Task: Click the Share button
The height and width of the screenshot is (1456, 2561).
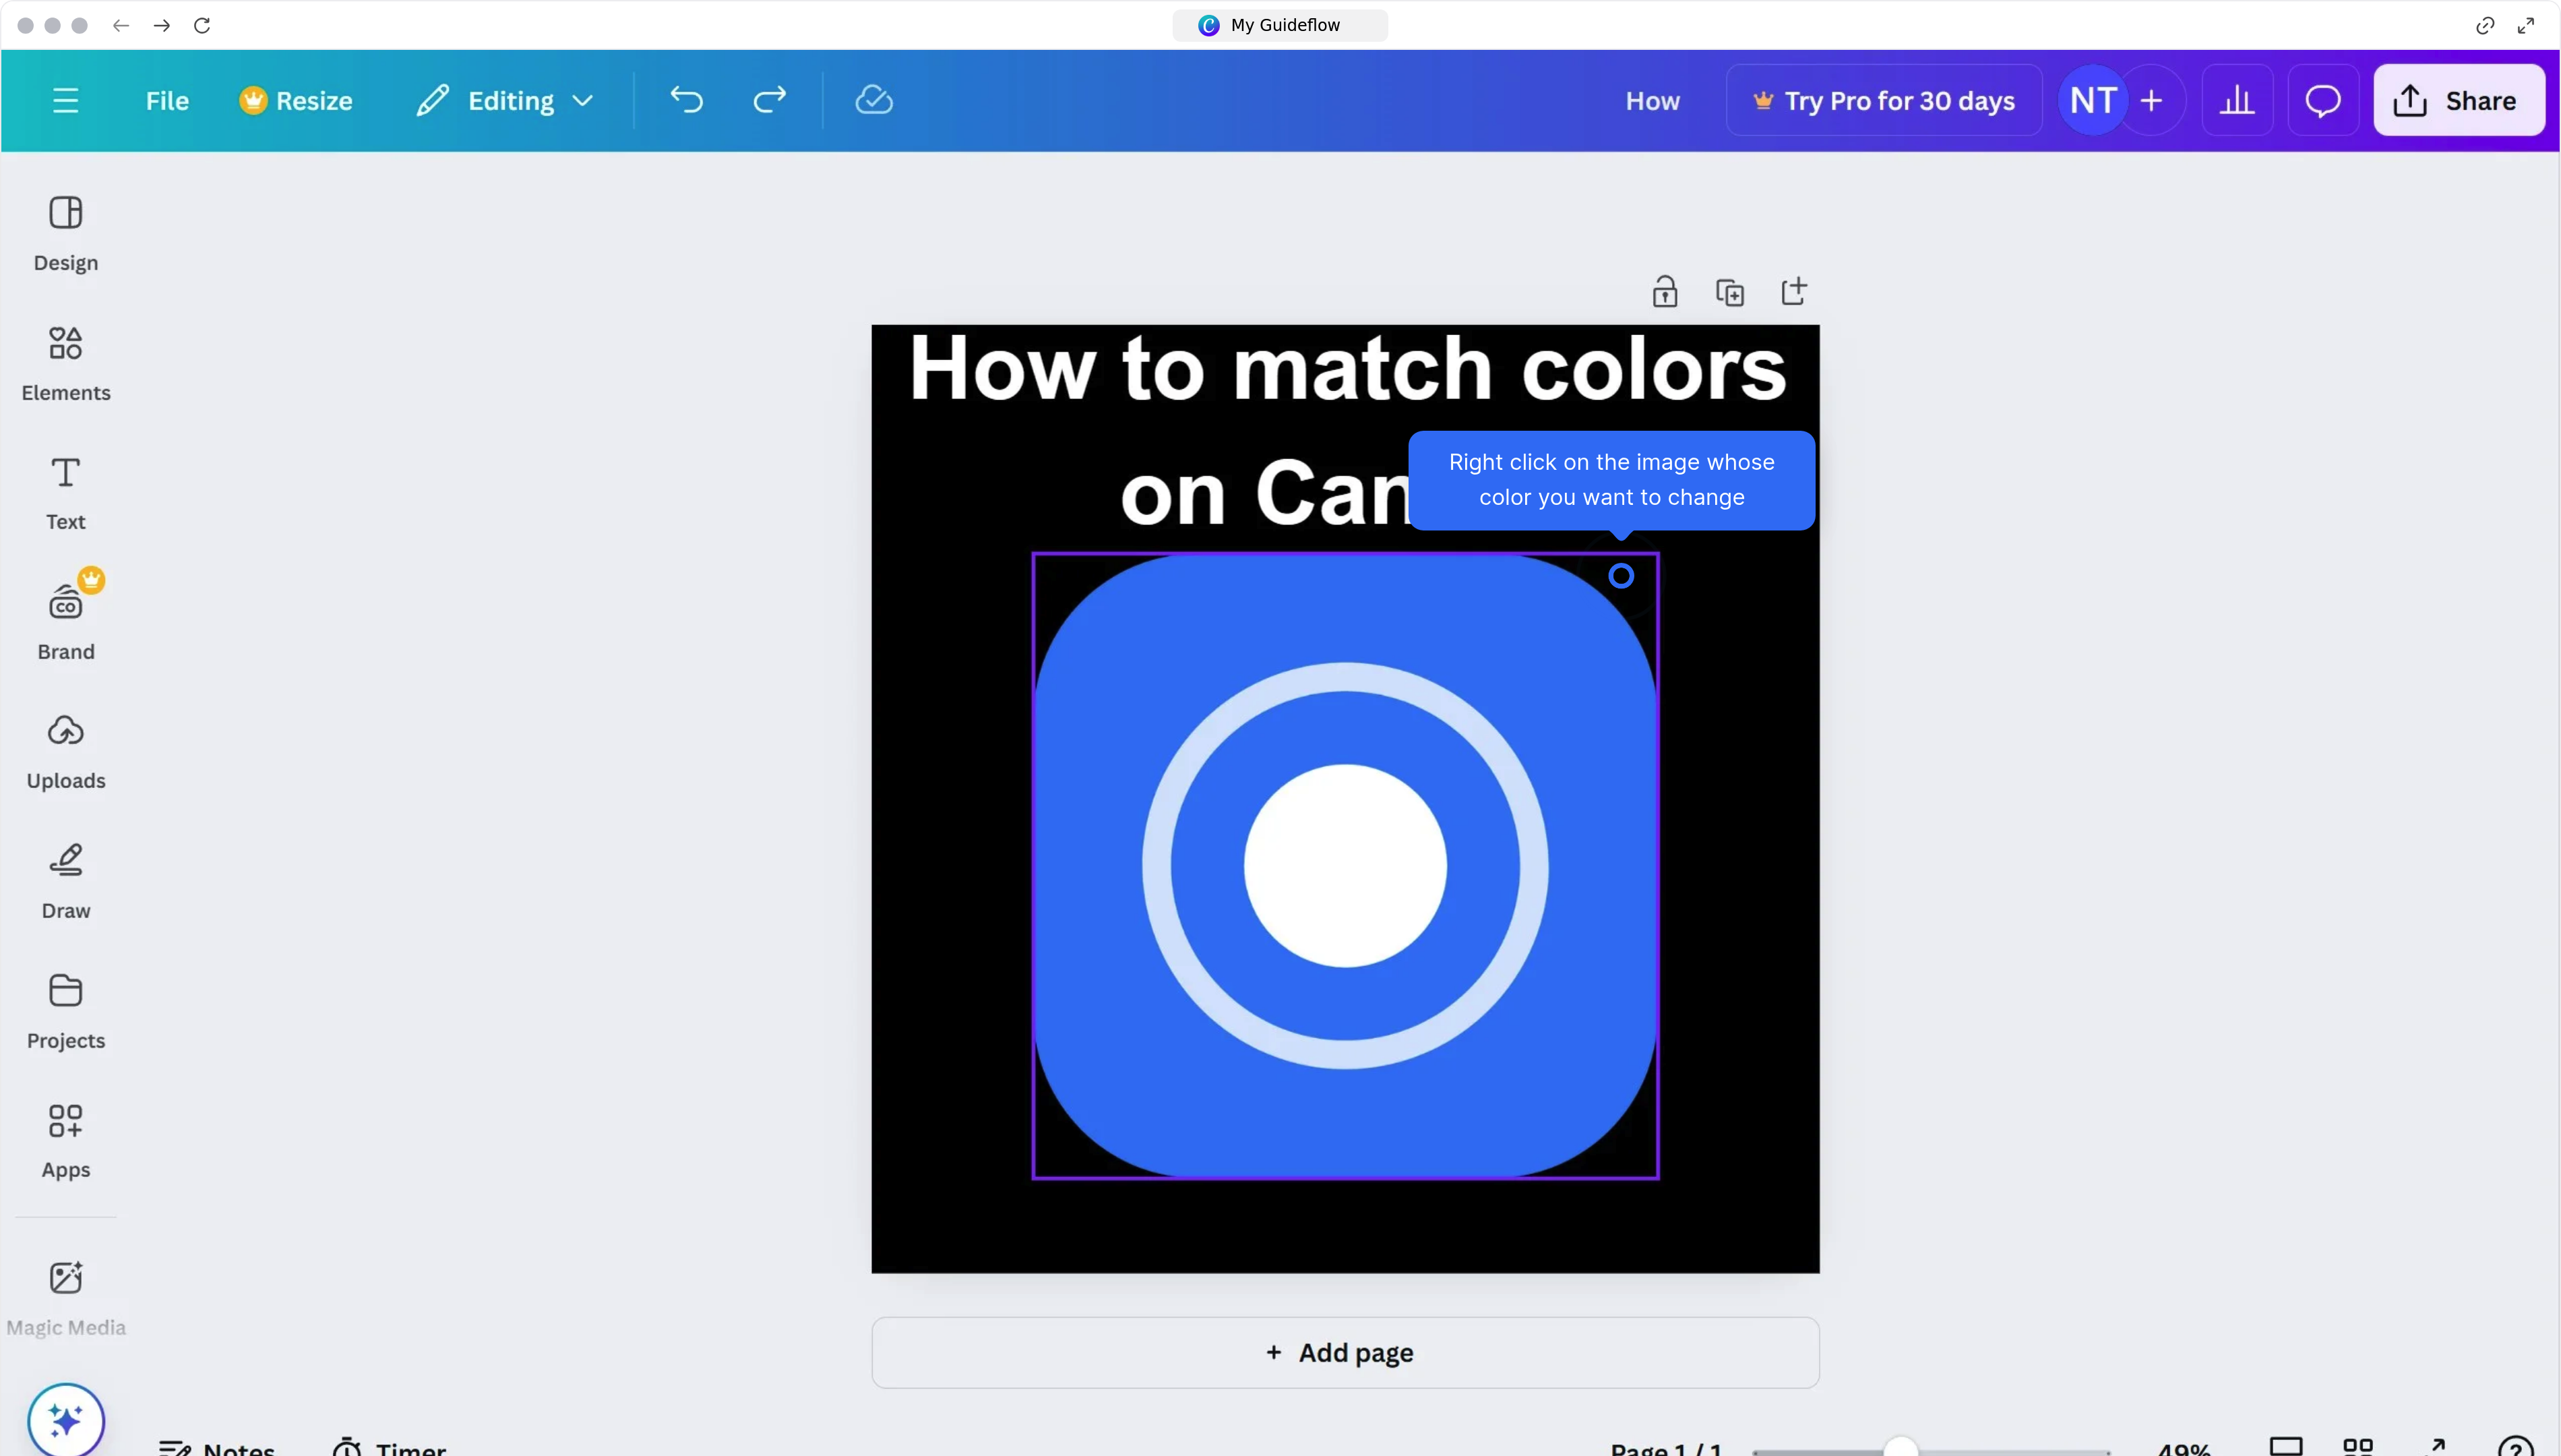Action: pos(2459,100)
